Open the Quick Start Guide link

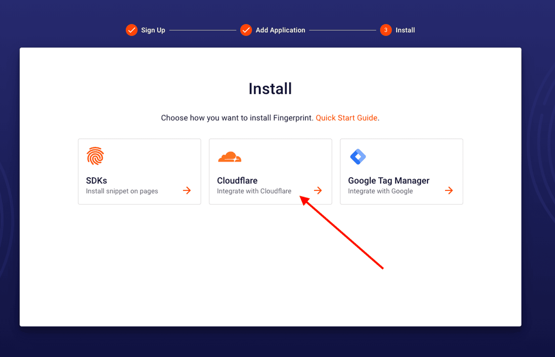coord(347,118)
